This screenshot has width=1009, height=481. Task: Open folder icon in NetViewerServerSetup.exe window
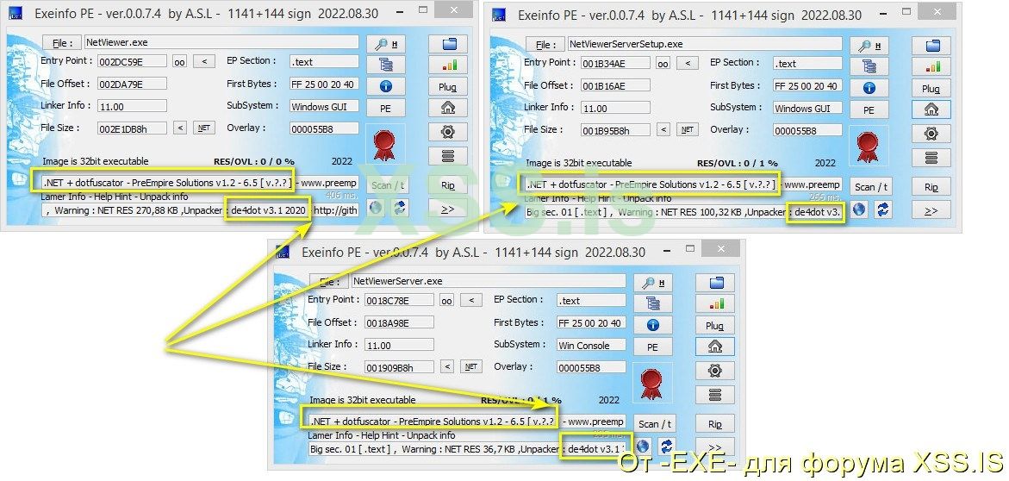[x=931, y=46]
